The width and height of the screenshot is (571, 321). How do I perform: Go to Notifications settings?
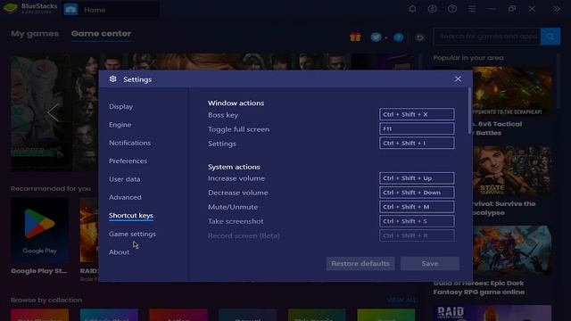[129, 143]
